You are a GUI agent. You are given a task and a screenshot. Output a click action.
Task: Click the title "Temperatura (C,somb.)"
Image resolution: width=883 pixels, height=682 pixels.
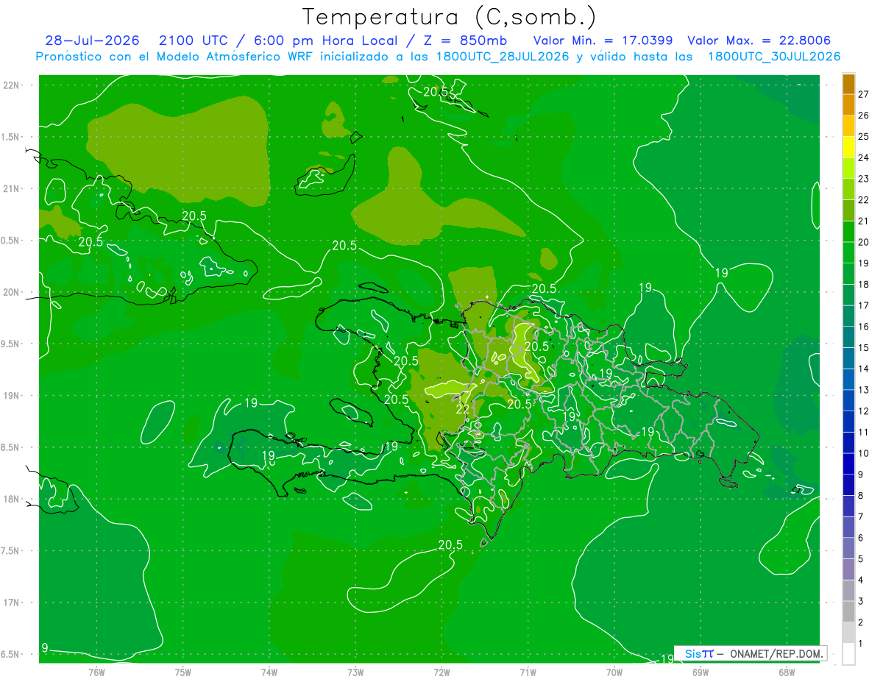pyautogui.click(x=449, y=17)
